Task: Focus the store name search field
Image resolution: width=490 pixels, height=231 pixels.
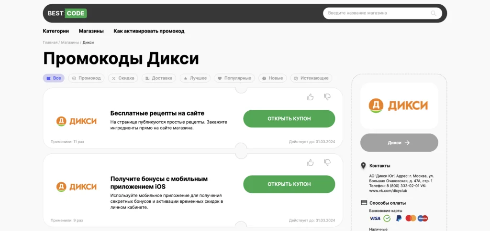Action: pyautogui.click(x=382, y=13)
